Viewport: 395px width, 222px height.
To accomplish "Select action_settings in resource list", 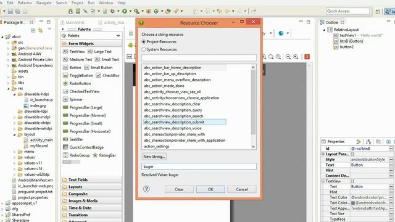I will (157, 147).
